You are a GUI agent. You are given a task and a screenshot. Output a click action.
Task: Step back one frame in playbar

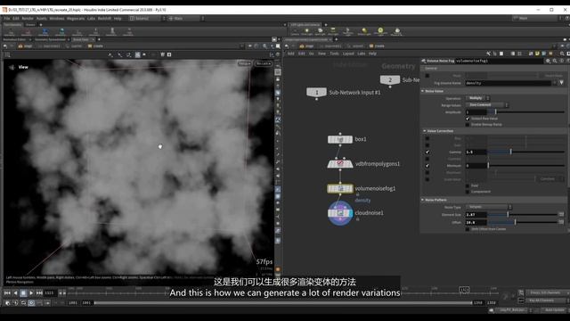[x=15, y=292]
